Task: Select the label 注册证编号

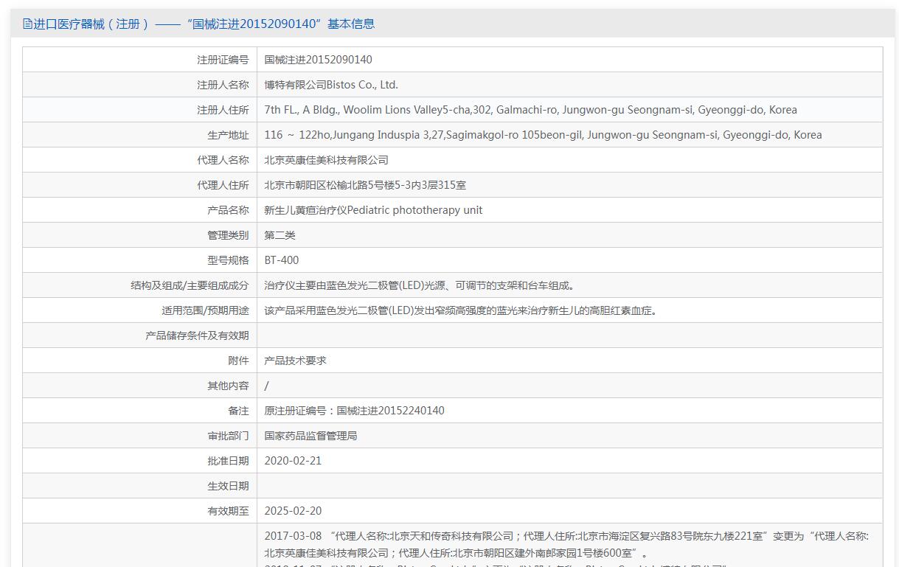Action: click(223, 60)
